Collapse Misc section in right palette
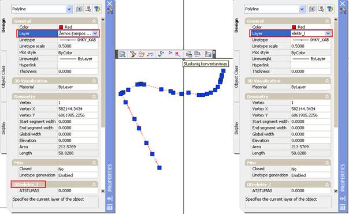 coord(327,163)
